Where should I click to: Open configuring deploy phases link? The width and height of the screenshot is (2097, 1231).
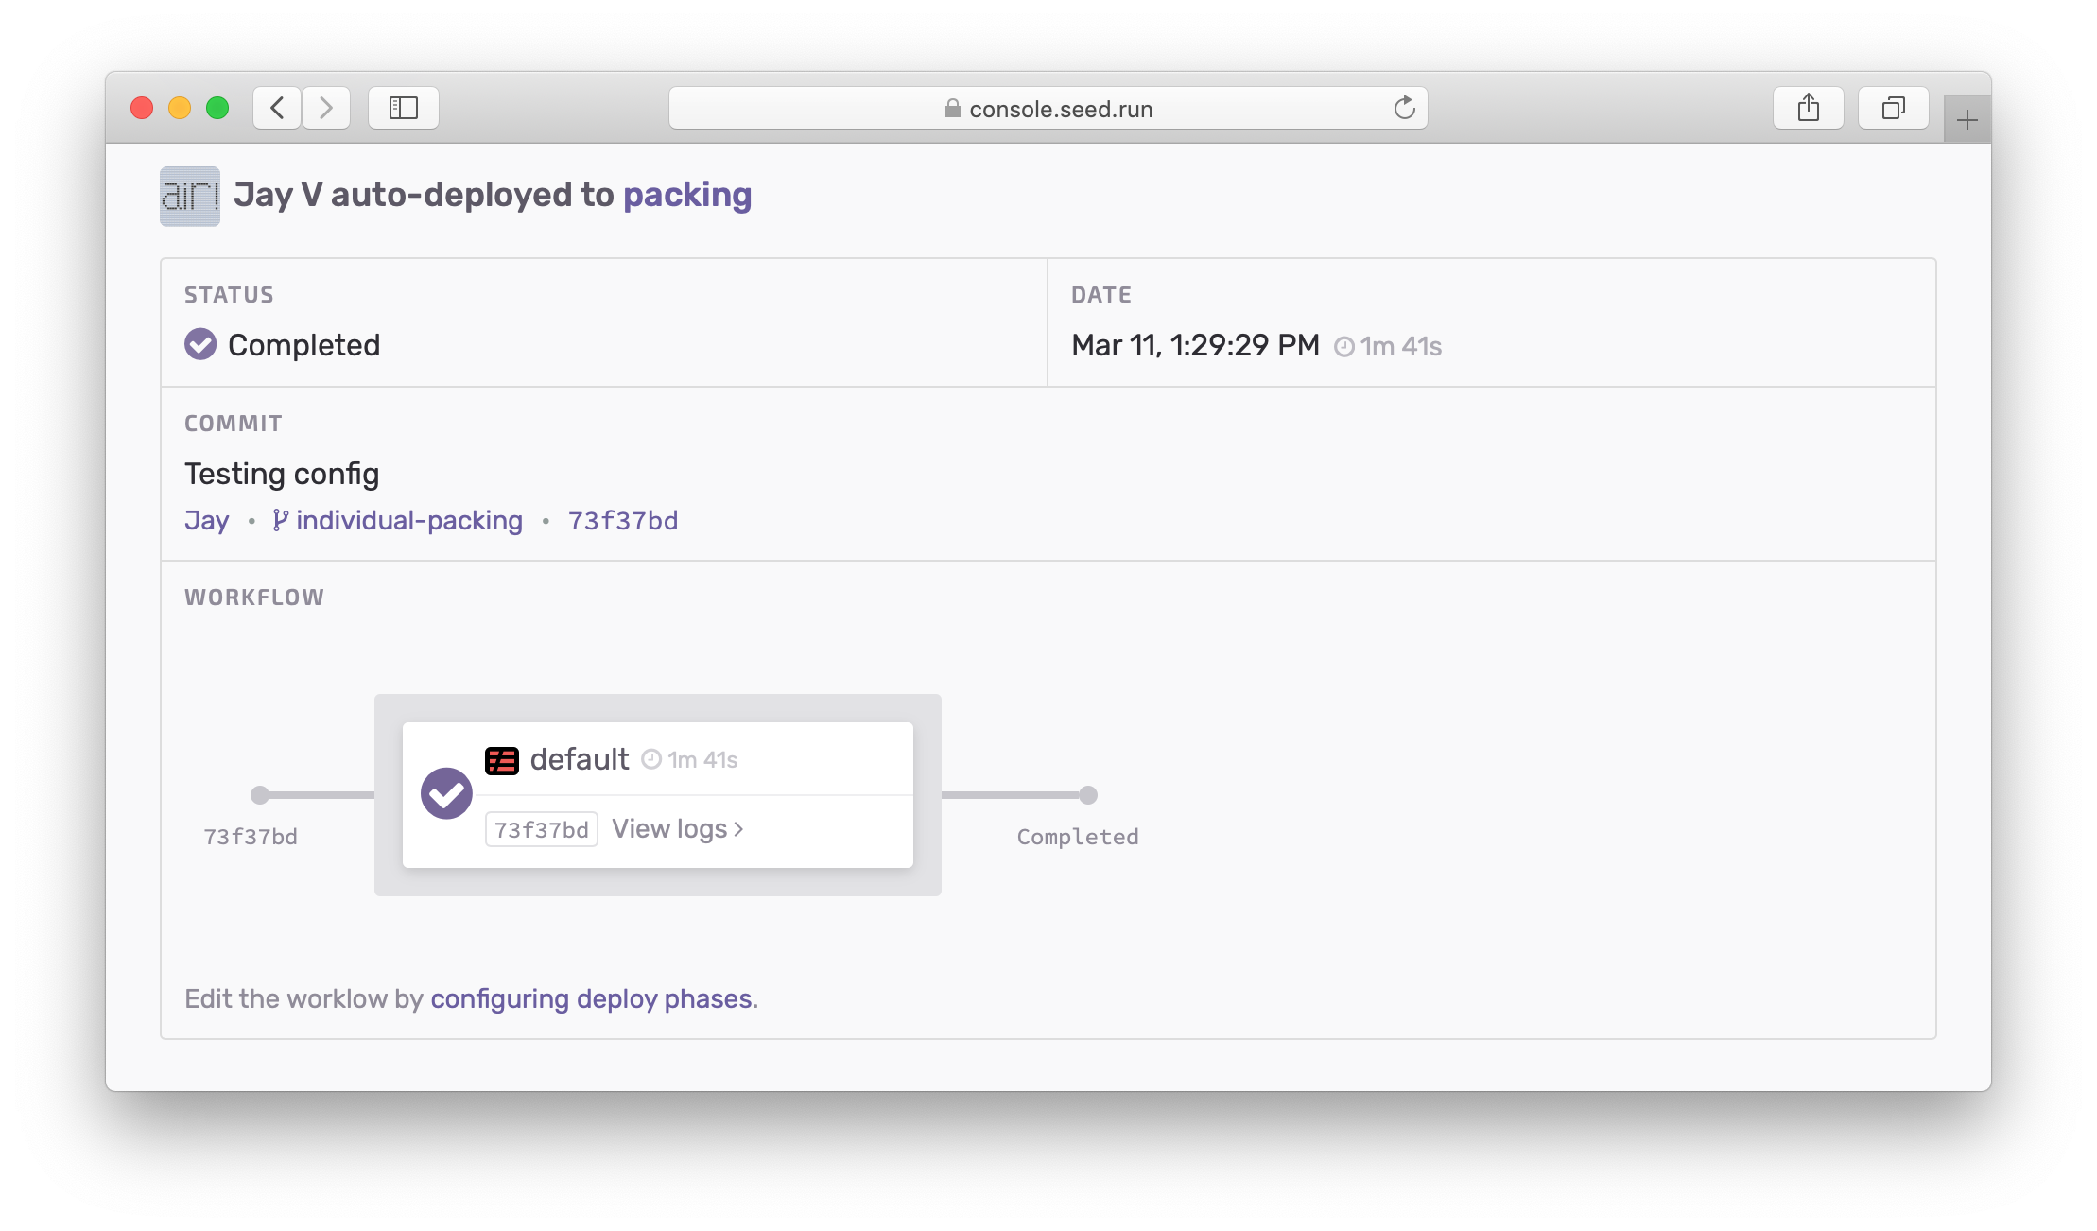coord(592,999)
